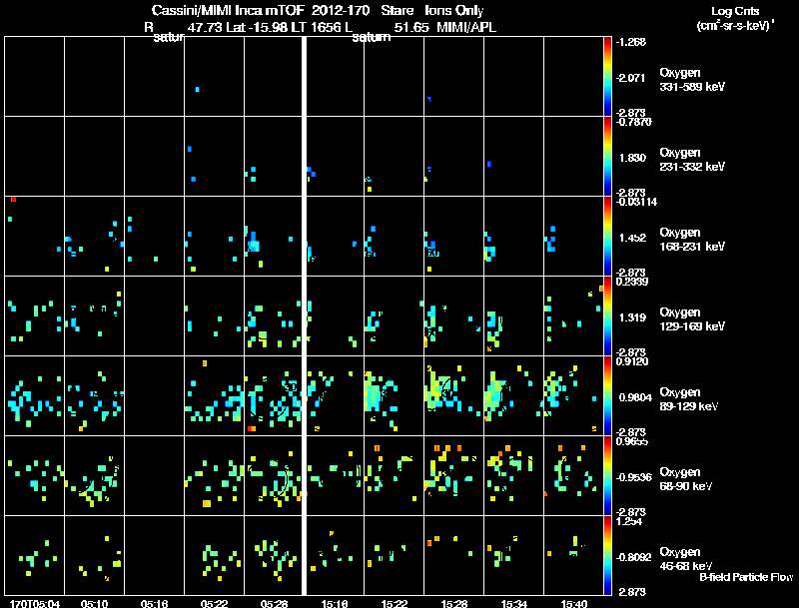Screen dimensions: 799x608
Task: Click the Cassini/MIMI Inca mTOF title
Action: click(228, 10)
